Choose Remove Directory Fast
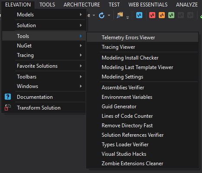The image size is (202, 173). [x=142, y=126]
